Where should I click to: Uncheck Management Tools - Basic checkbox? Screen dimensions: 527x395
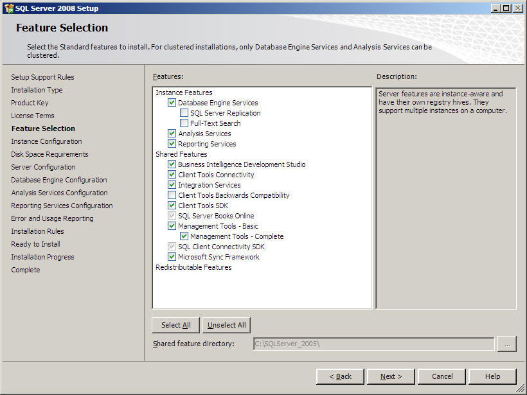pyautogui.click(x=172, y=226)
